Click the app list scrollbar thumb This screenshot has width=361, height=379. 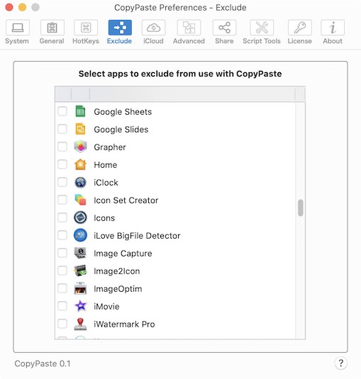tap(301, 208)
